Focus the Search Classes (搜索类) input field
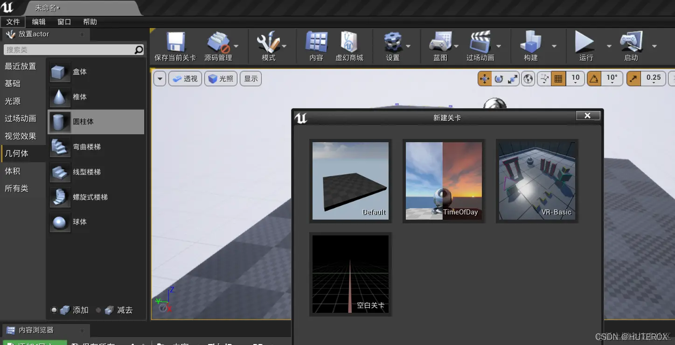675x345 pixels. [x=69, y=49]
